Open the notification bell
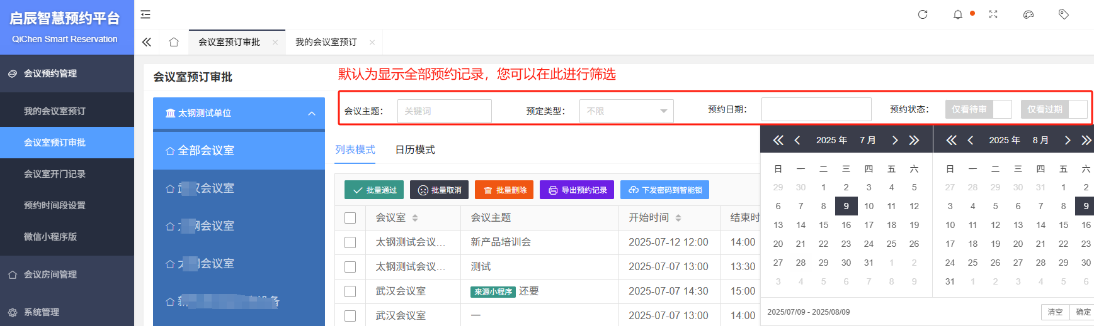Image resolution: width=1094 pixels, height=326 pixels. (x=957, y=14)
